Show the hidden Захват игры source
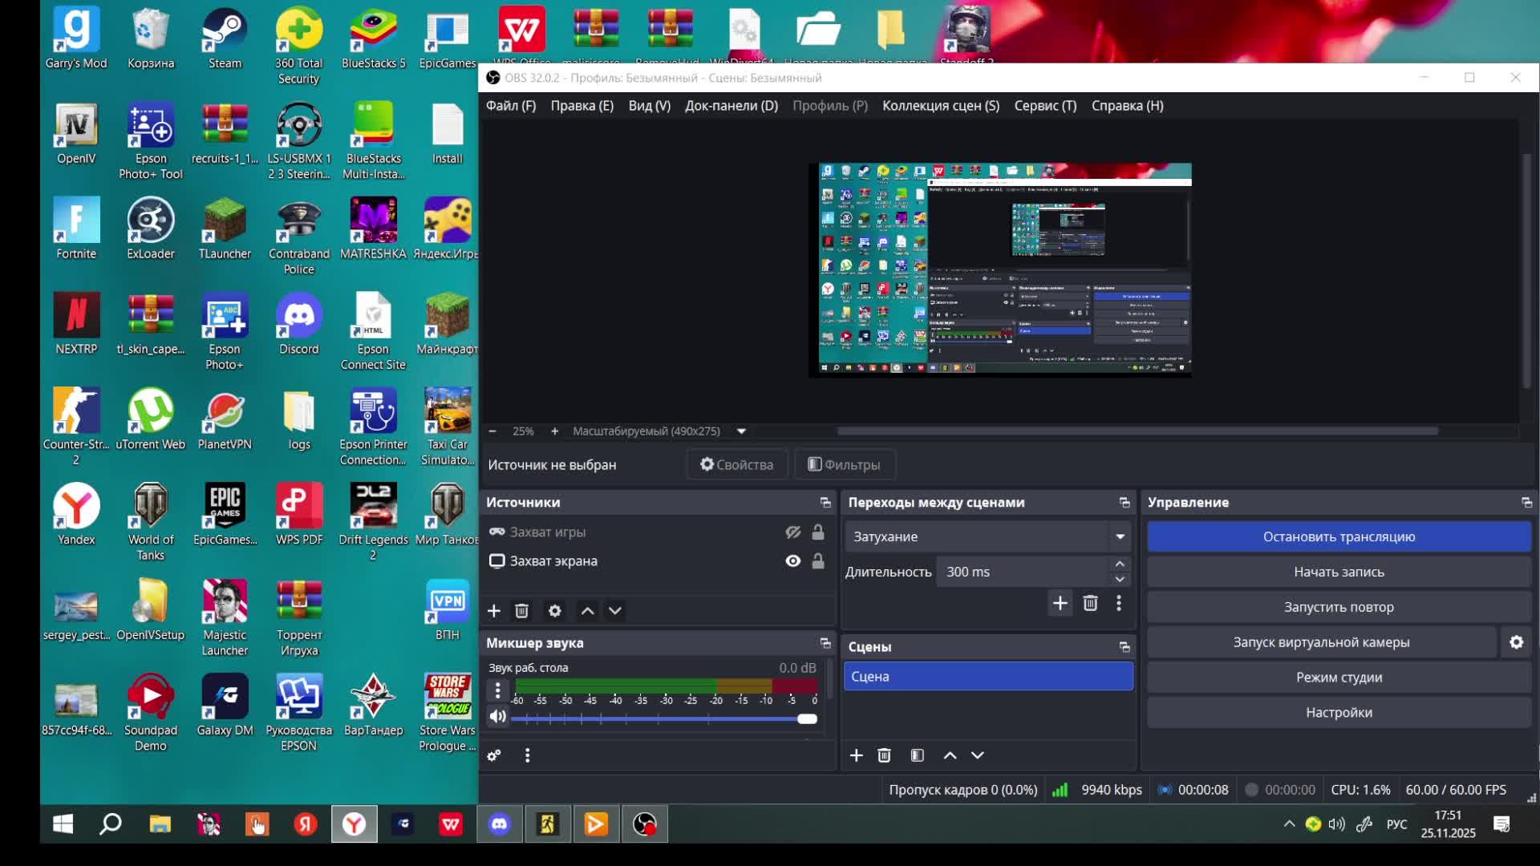Image resolution: width=1540 pixels, height=866 pixels. pyautogui.click(x=792, y=532)
